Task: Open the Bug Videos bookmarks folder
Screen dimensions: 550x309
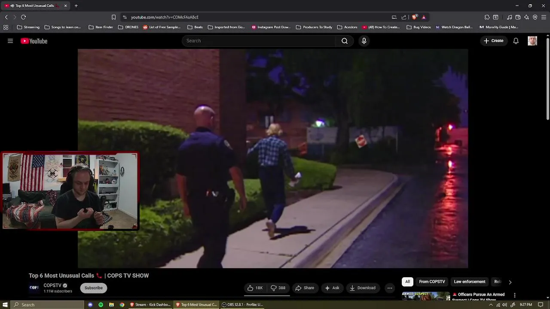Action: click(419, 27)
